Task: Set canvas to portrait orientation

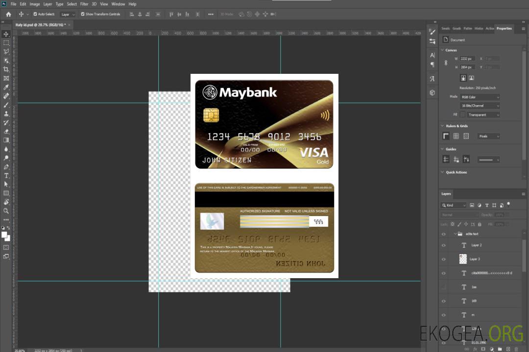Action: [x=463, y=78]
